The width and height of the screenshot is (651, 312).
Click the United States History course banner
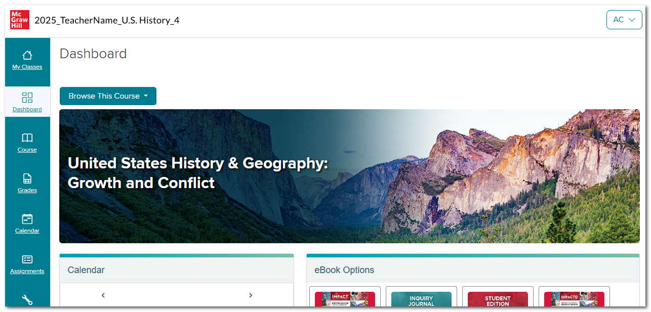coord(349,176)
